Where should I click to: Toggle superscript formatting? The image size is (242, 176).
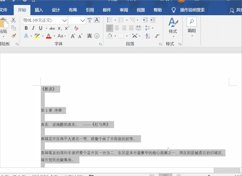67,28
